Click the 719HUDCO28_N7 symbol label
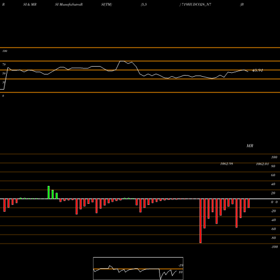Viewport: 280px width, 280px height. (x=196, y=4)
